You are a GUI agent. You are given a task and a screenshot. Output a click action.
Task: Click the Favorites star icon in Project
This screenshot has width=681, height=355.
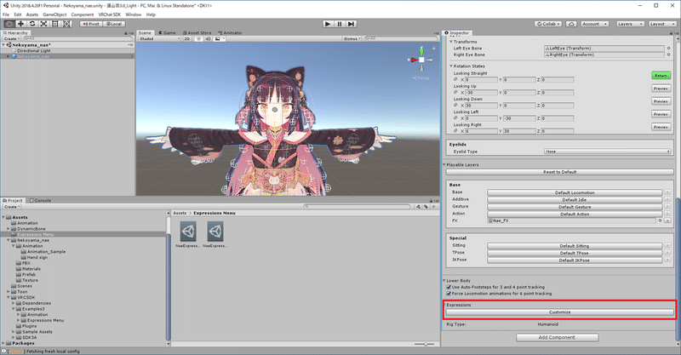[433, 207]
